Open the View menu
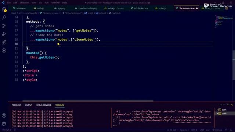This screenshot has width=235, height=132. 34,3
